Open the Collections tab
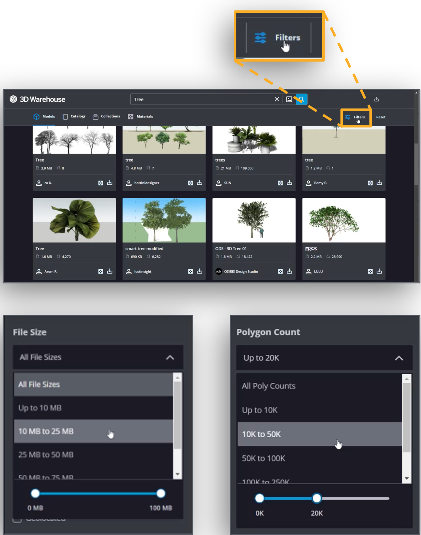The image size is (421, 535). [x=106, y=116]
